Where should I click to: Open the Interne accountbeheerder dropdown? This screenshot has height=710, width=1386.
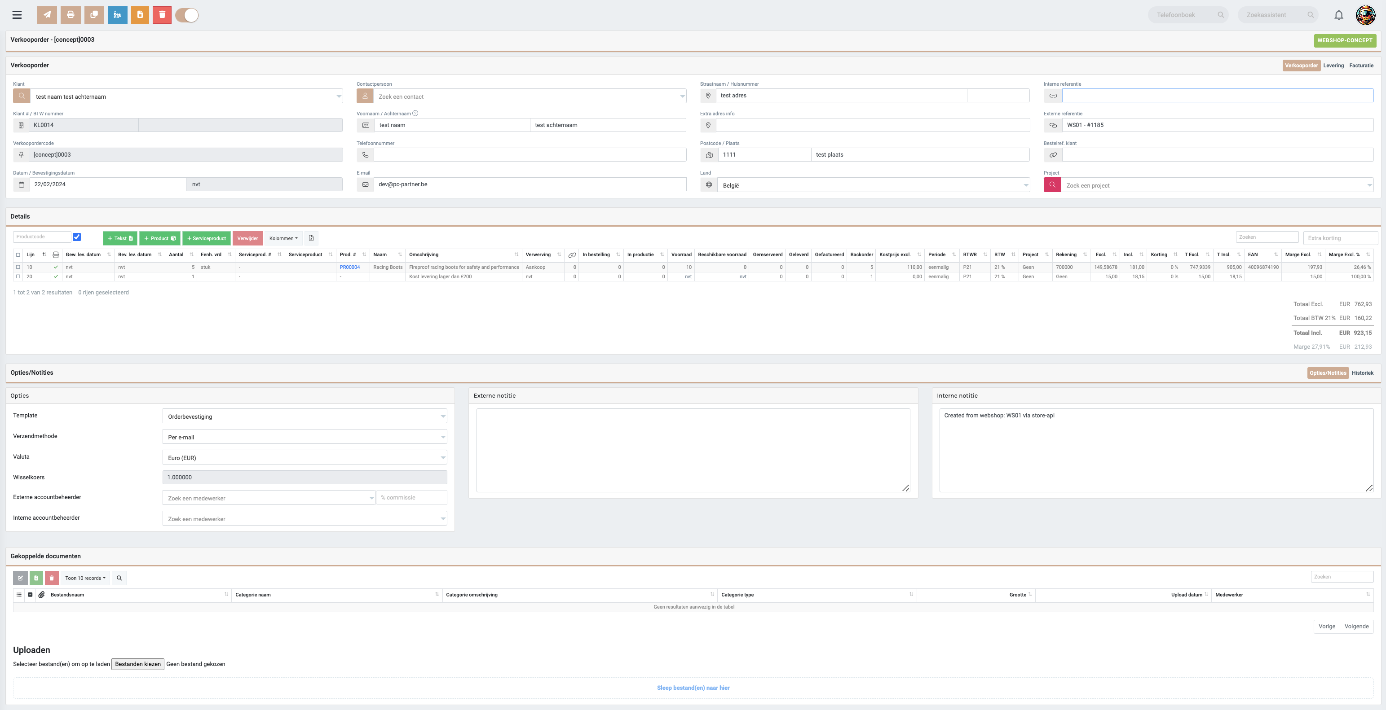click(x=305, y=518)
